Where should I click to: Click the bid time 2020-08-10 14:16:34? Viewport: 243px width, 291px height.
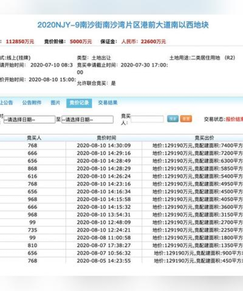coord(104,192)
